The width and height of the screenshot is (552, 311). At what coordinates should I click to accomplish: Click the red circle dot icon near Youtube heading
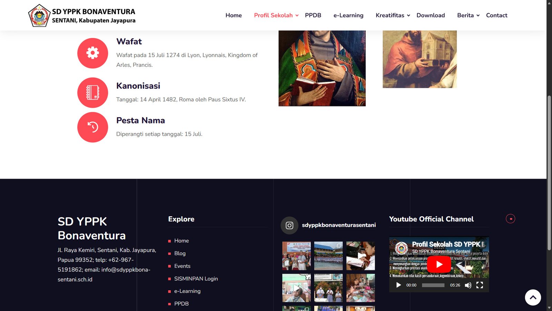click(x=511, y=219)
